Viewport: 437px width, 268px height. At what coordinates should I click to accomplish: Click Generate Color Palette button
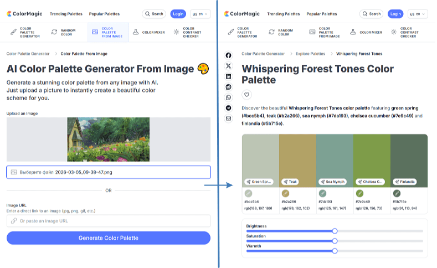pyautogui.click(x=109, y=238)
